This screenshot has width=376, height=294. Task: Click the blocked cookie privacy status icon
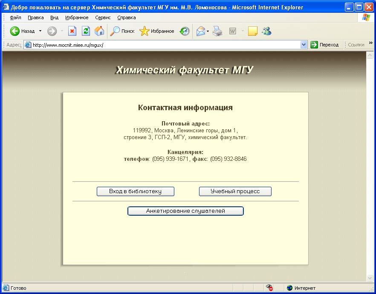pyautogui.click(x=269, y=288)
